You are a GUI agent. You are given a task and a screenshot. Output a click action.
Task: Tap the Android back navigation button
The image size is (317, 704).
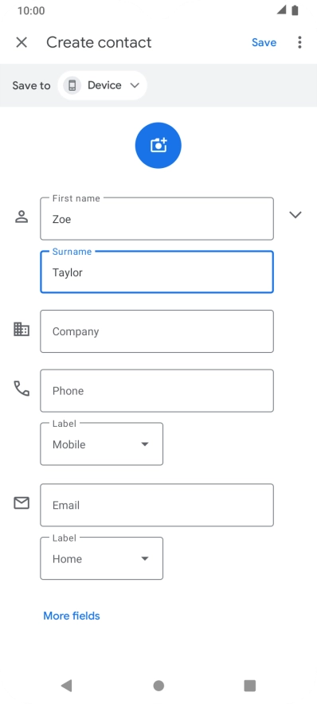pos(66,685)
